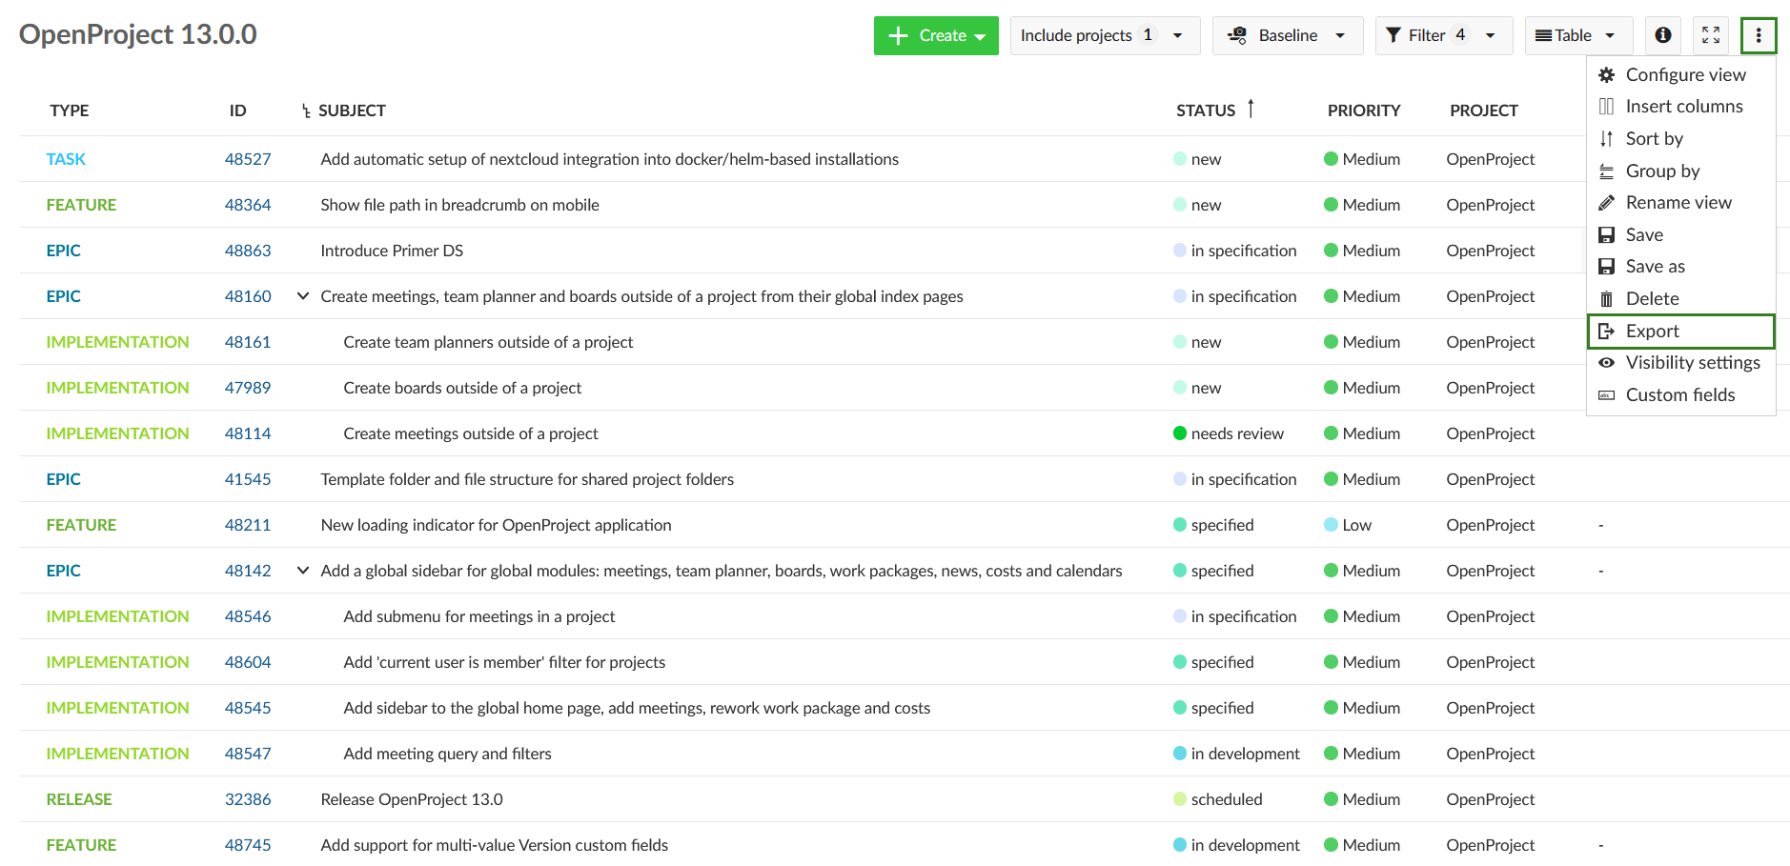Image resolution: width=1790 pixels, height=866 pixels.
Task: Click the Configure view gear icon
Action: click(x=1607, y=75)
